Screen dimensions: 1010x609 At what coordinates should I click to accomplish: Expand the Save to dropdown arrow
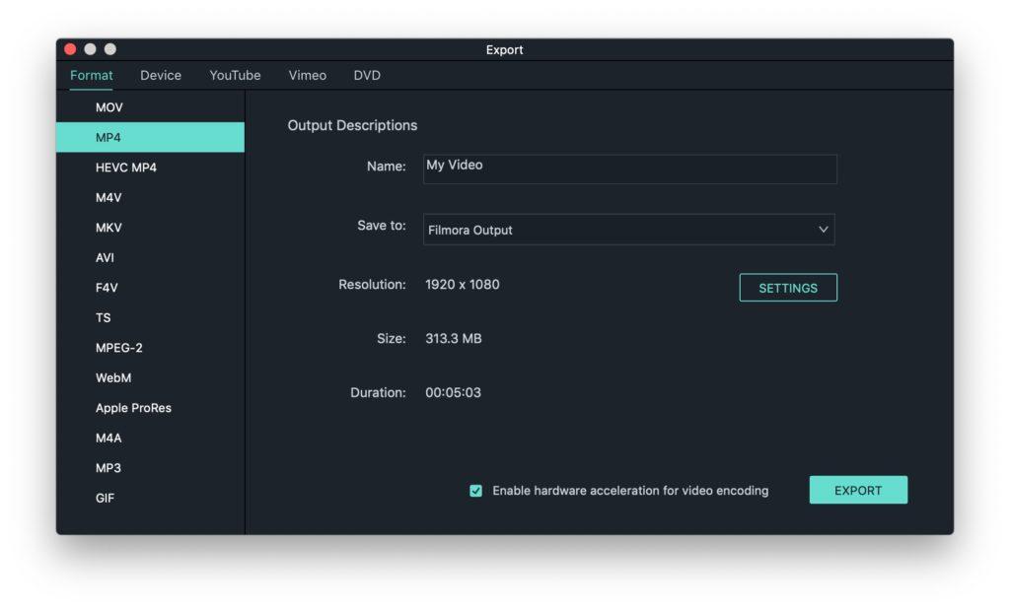[824, 230]
